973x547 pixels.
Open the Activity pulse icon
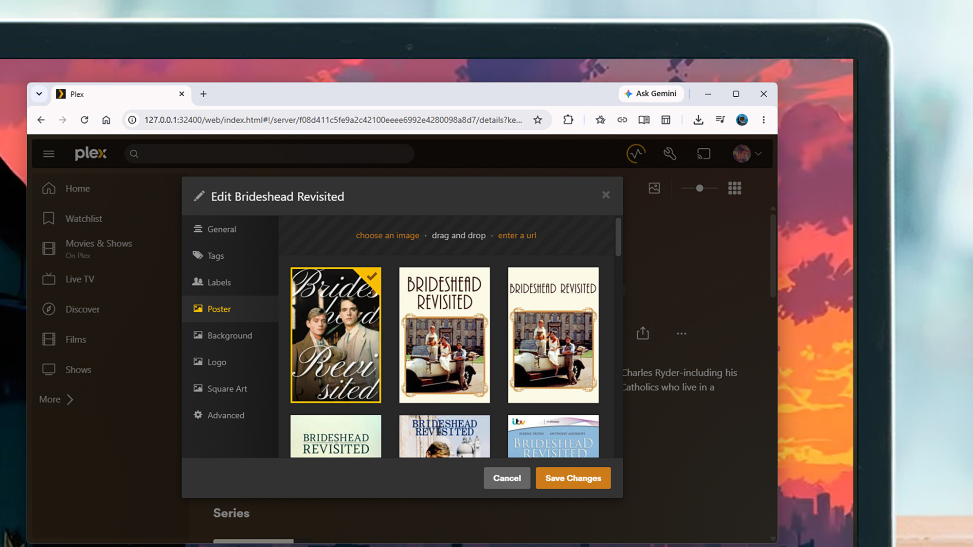tap(636, 154)
